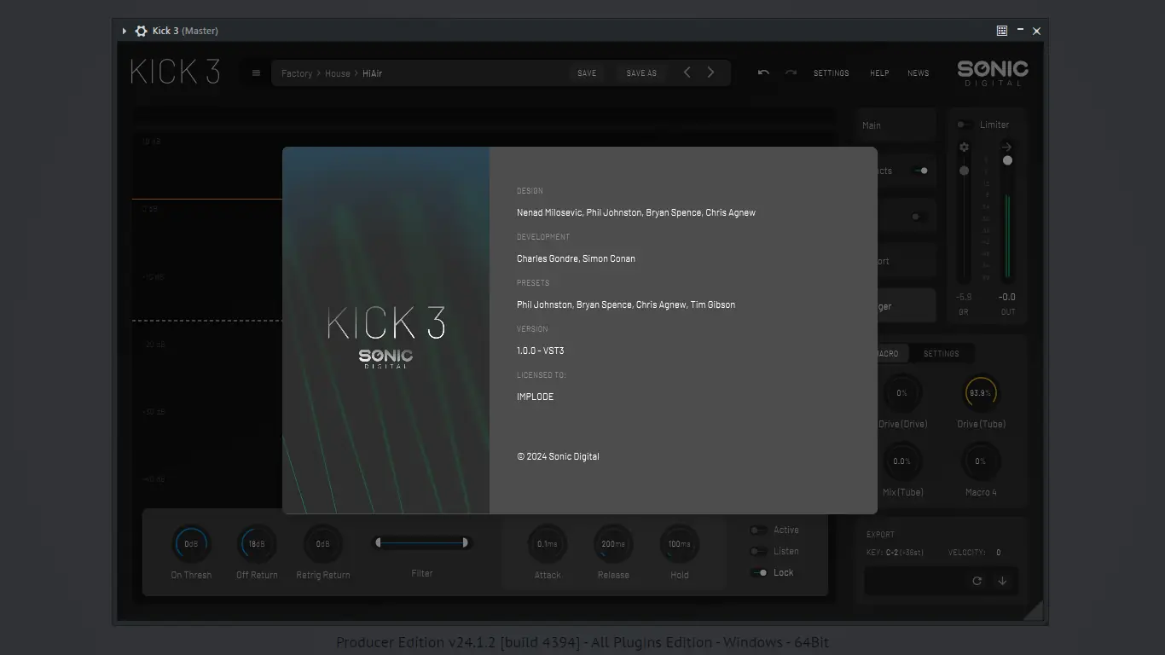Click the On Thresh knob

[191, 544]
